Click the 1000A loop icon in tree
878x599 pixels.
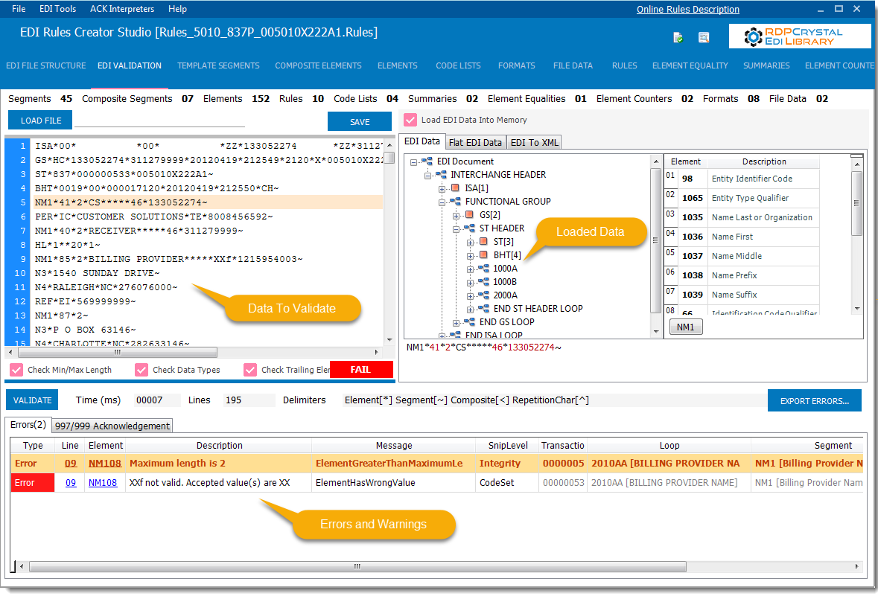[x=484, y=269]
